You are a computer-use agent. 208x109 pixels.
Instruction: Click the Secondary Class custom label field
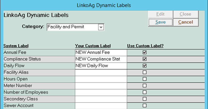click(101, 99)
